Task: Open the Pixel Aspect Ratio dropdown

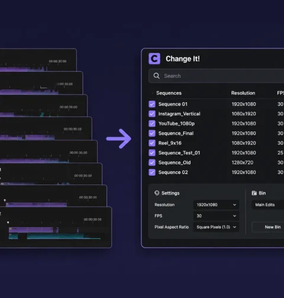Action: coord(216,227)
